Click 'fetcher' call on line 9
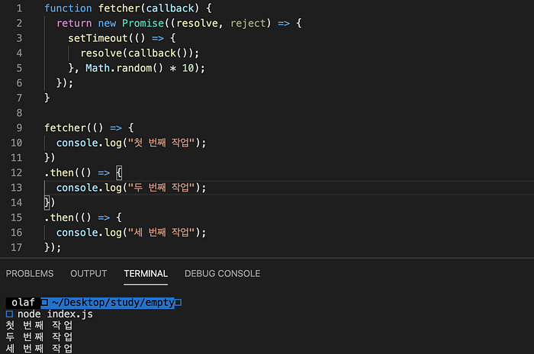This screenshot has width=534, height=354. tap(66, 127)
